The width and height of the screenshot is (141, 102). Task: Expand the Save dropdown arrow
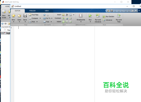click(25, 22)
